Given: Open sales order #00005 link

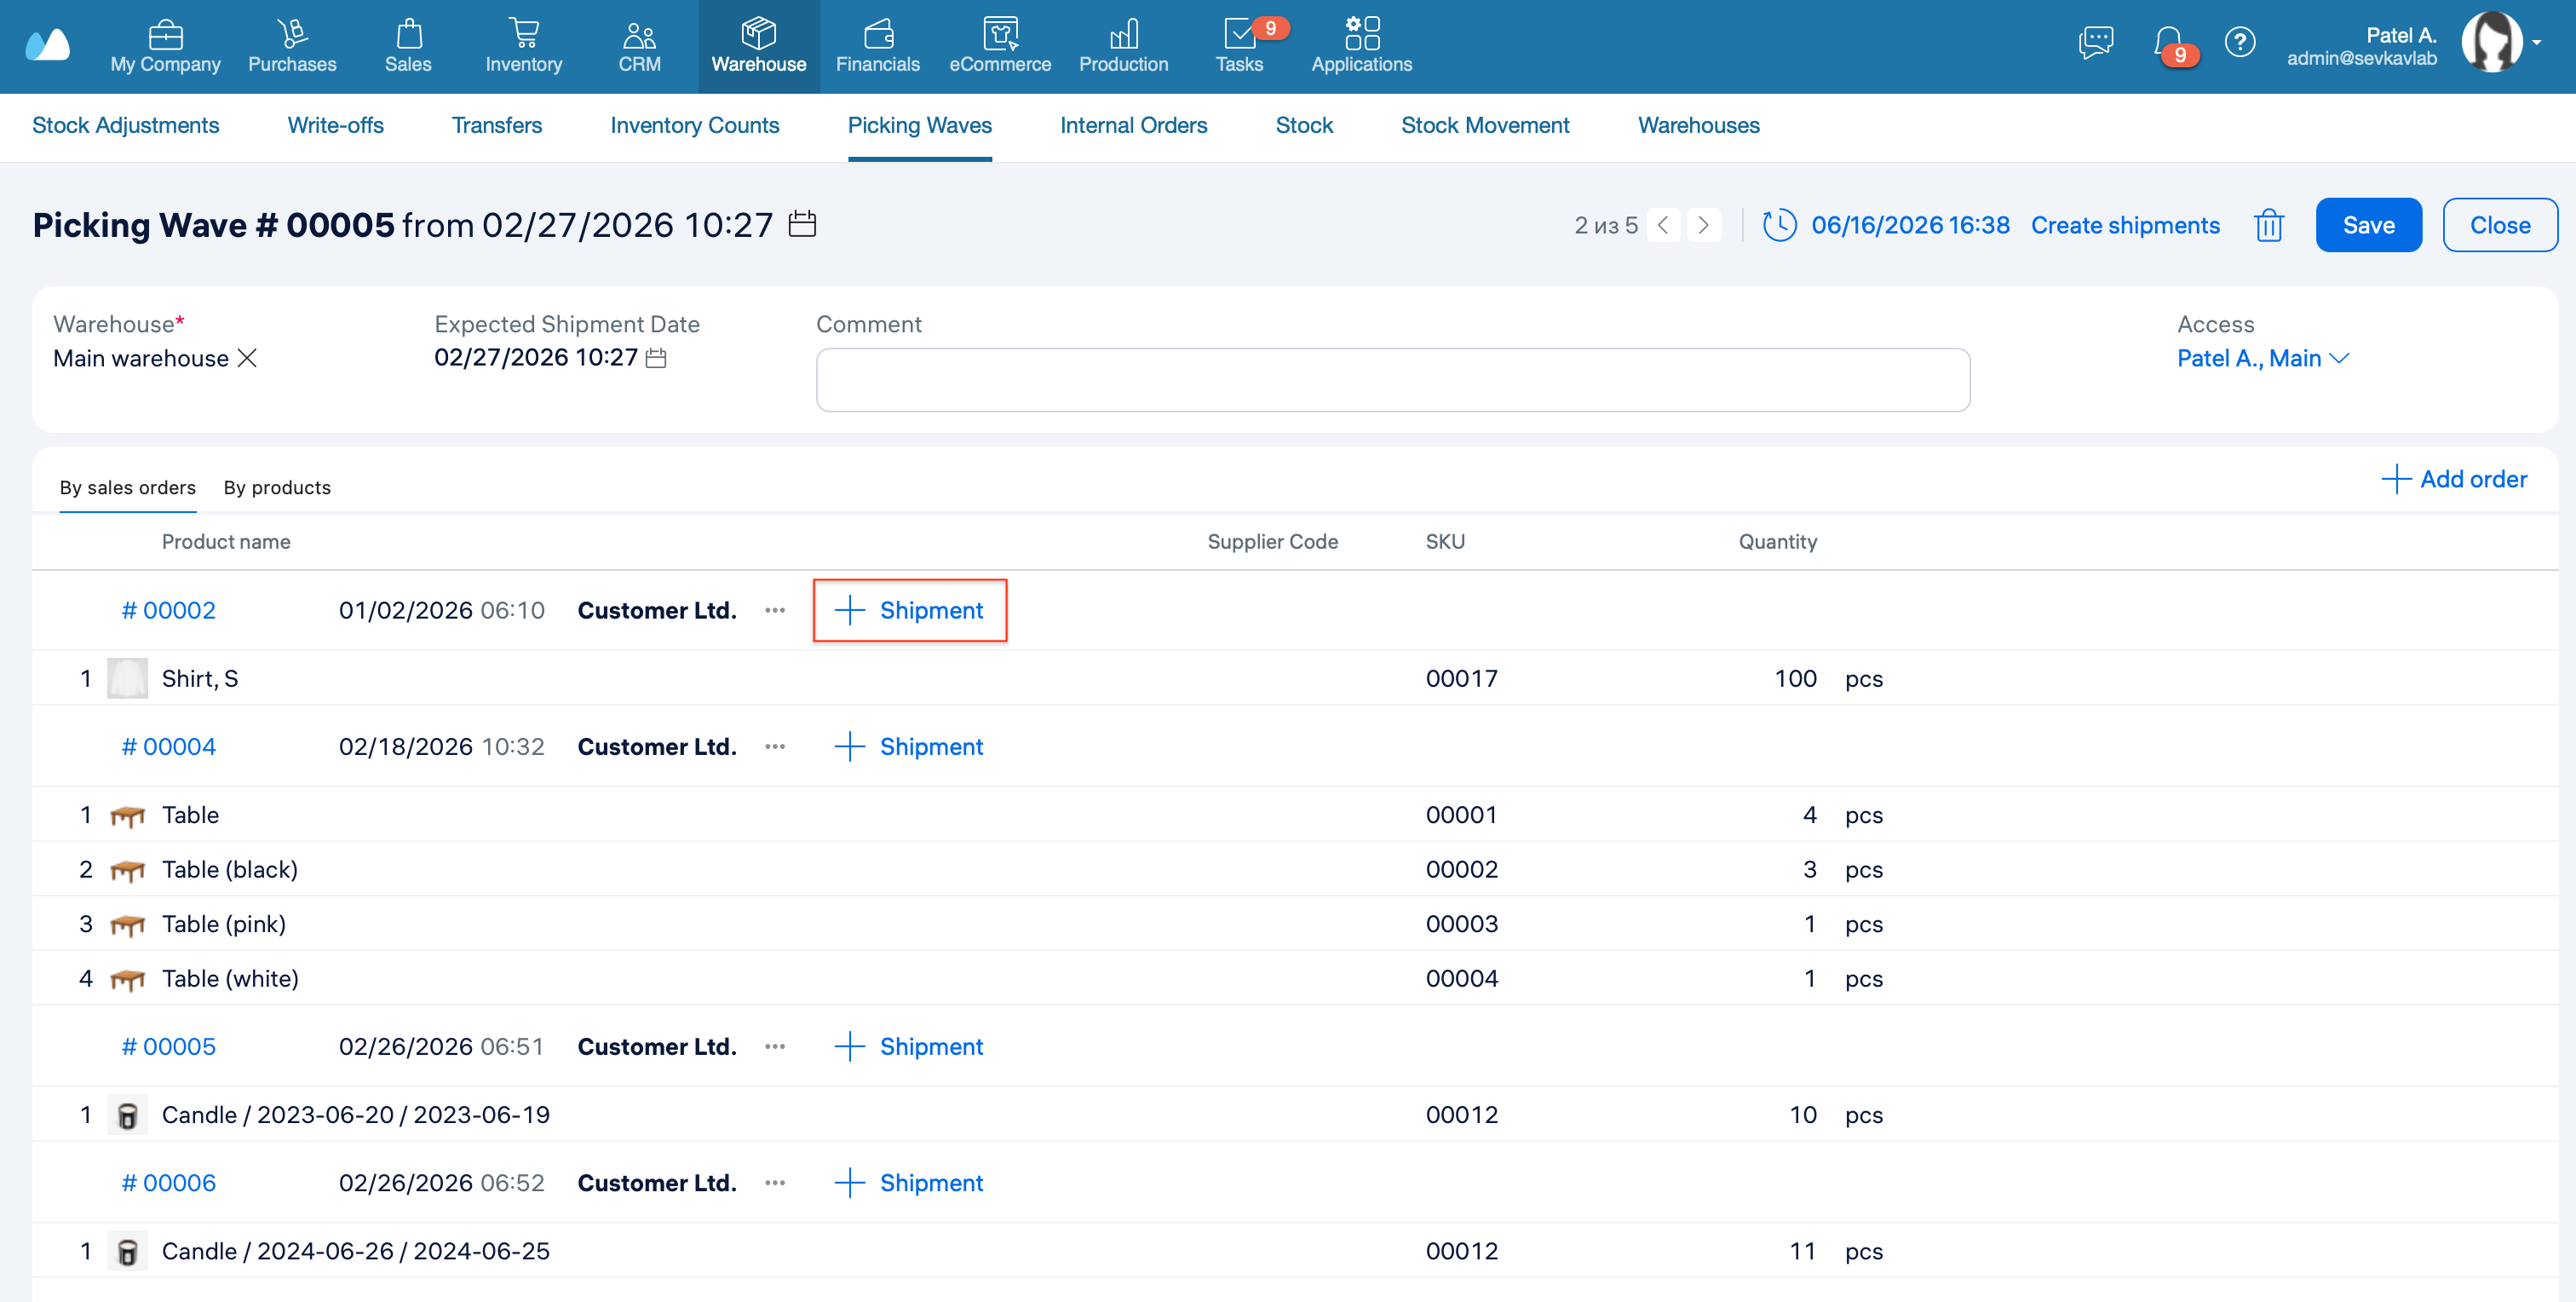Looking at the screenshot, I should click(168, 1046).
